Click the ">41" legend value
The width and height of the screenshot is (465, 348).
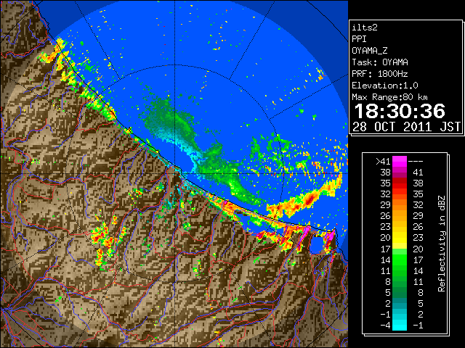tap(383, 162)
